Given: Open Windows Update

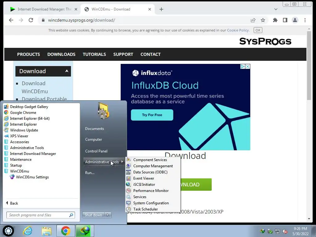Looking at the screenshot, I should [21, 130].
